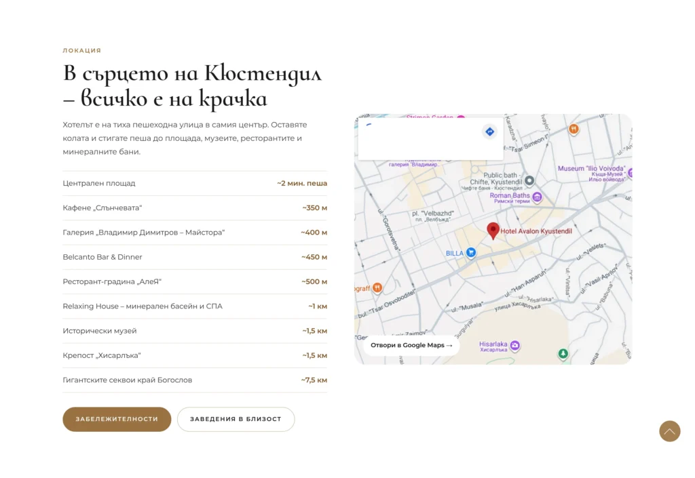The height and width of the screenshot is (478, 695).
Task: Click the '~2 мин. пеша' distance value
Action: tap(302, 183)
